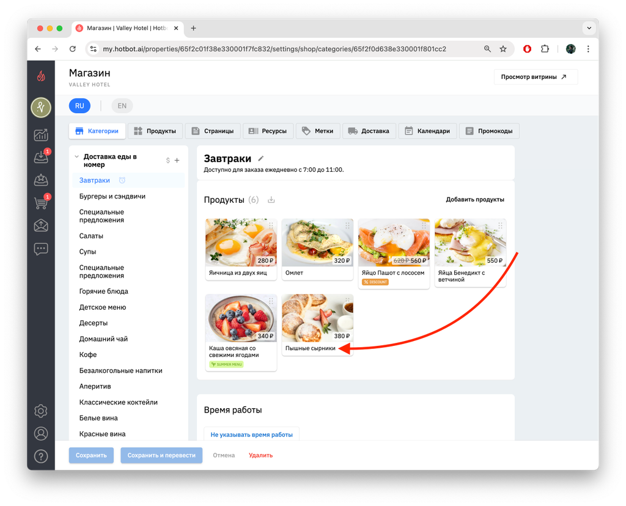Click the Просмотр витрины button
Screen dimensions: 626x506
pyautogui.click(x=535, y=76)
